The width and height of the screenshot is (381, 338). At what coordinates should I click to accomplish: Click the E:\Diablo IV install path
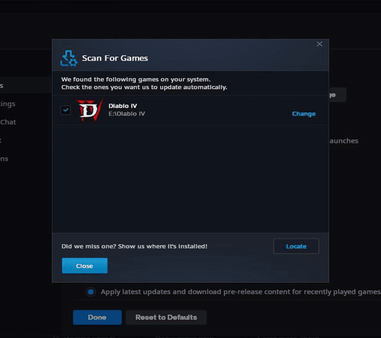click(x=126, y=114)
